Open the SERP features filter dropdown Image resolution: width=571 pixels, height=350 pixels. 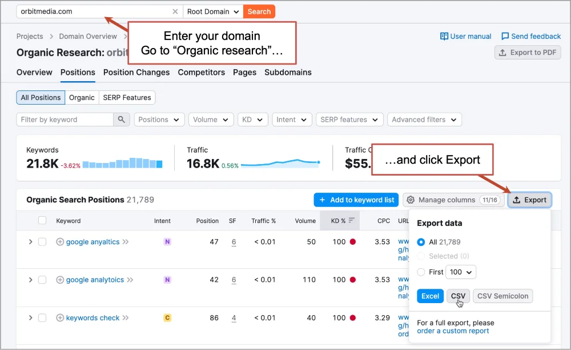(349, 120)
